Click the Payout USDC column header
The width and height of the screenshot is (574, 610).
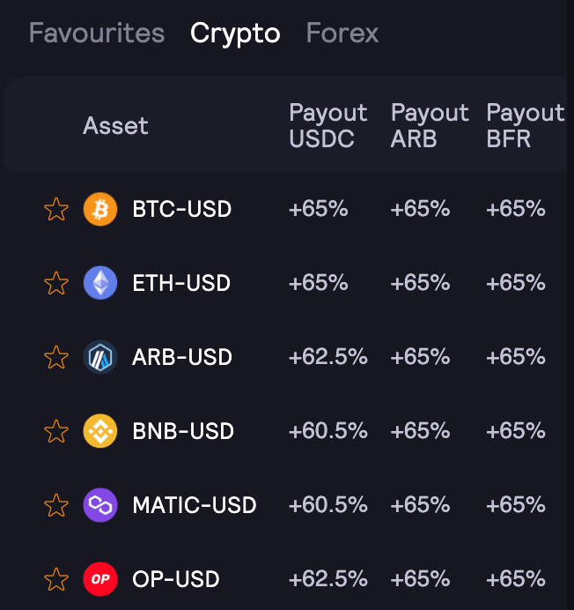pyautogui.click(x=327, y=125)
